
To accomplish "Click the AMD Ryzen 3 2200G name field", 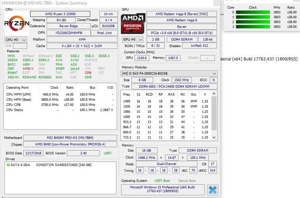I will tap(60, 14).
